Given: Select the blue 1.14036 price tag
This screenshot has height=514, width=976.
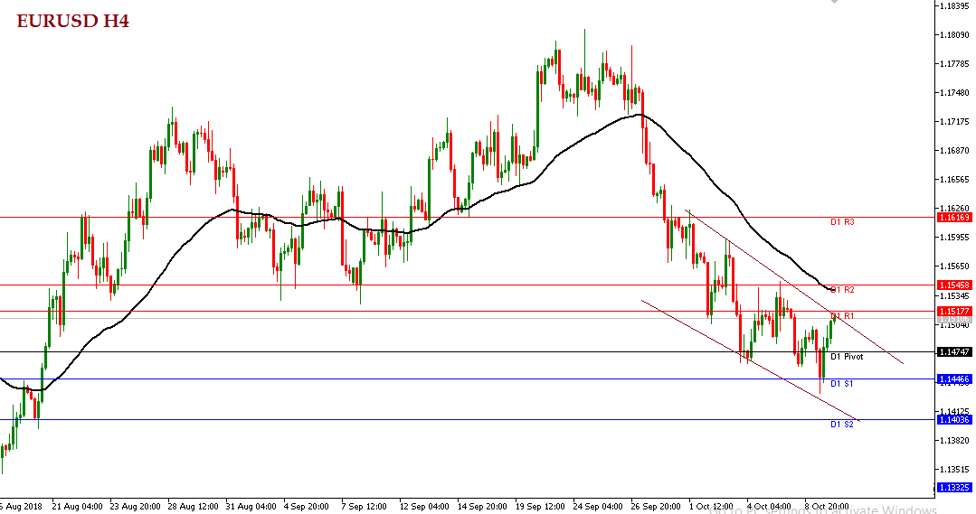Looking at the screenshot, I should [x=955, y=419].
